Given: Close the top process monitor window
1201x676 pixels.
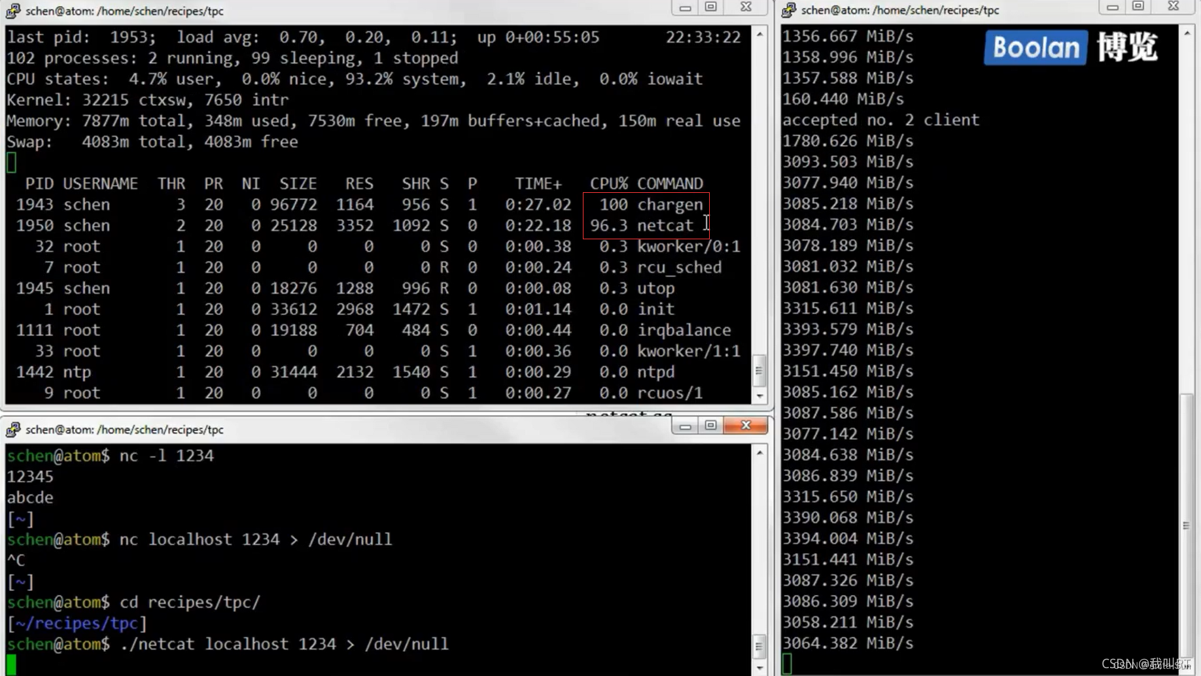Looking at the screenshot, I should pyautogui.click(x=746, y=7).
